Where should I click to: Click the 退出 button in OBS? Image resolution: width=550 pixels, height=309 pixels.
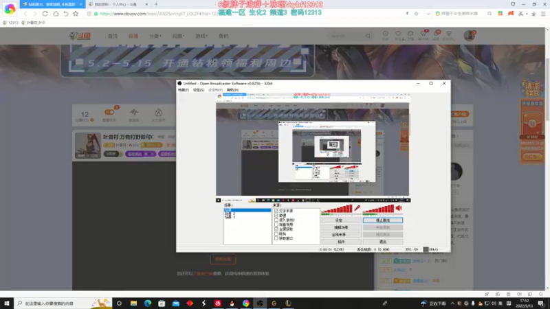(x=383, y=242)
